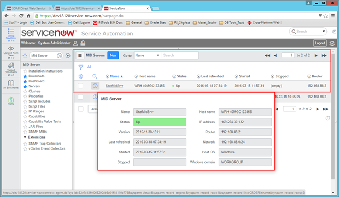Click the green Up status field
This screenshot has height=197, width=339.
pos(160,122)
